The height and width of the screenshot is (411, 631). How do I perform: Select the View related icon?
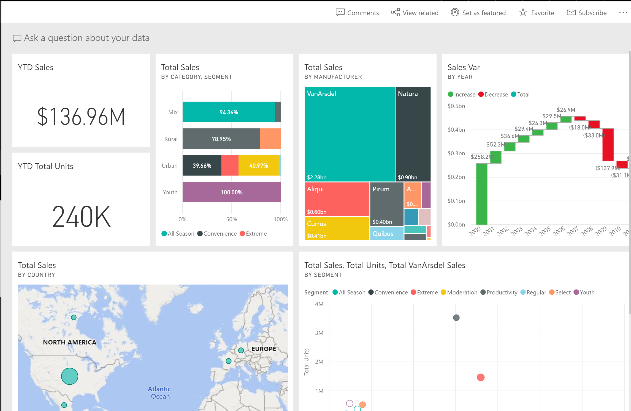[x=394, y=12]
